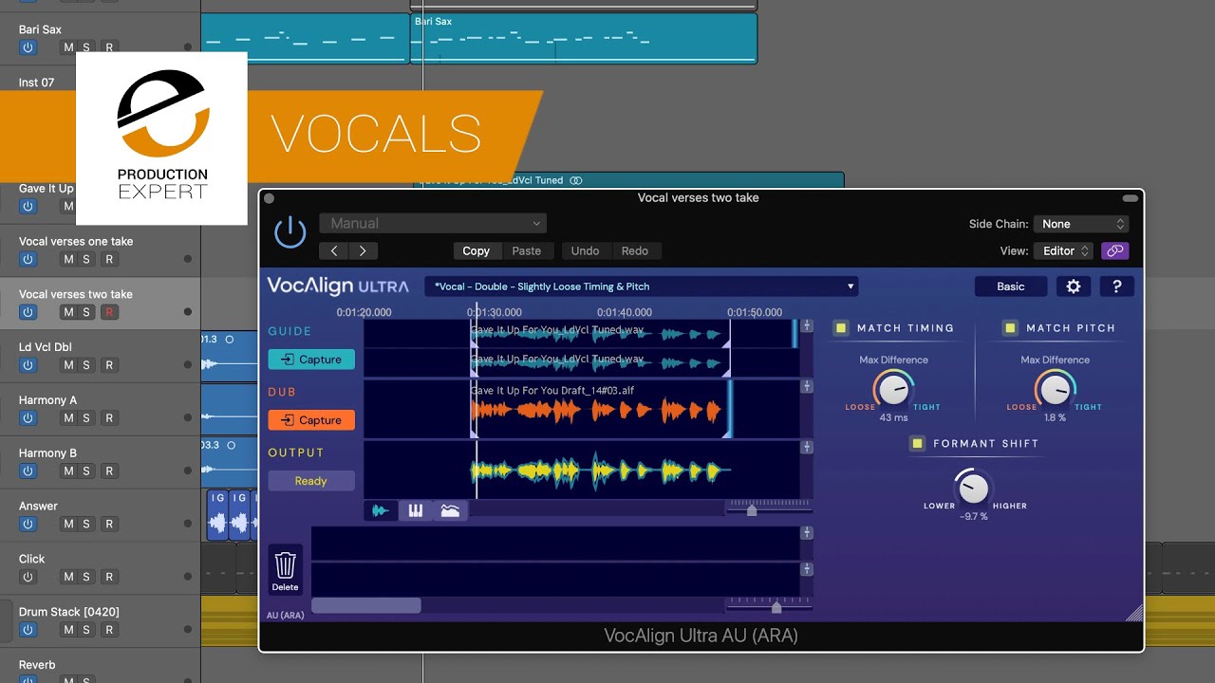Click the VocAlign horizontal scrollbar thumb
1215x683 pixels.
pos(366,605)
